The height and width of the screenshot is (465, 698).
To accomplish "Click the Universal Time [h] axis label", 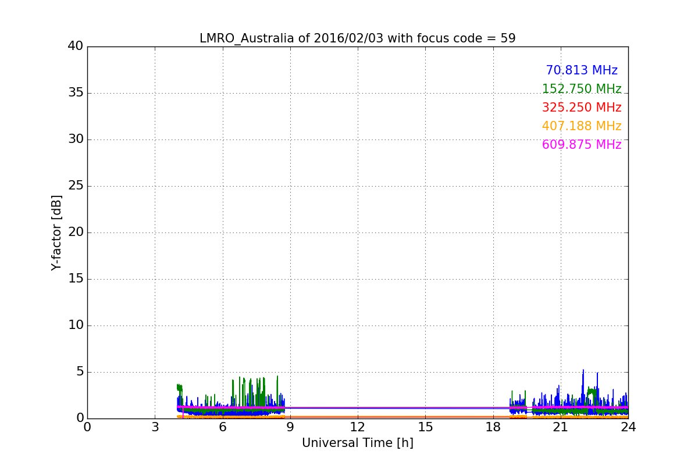I will pos(357,443).
